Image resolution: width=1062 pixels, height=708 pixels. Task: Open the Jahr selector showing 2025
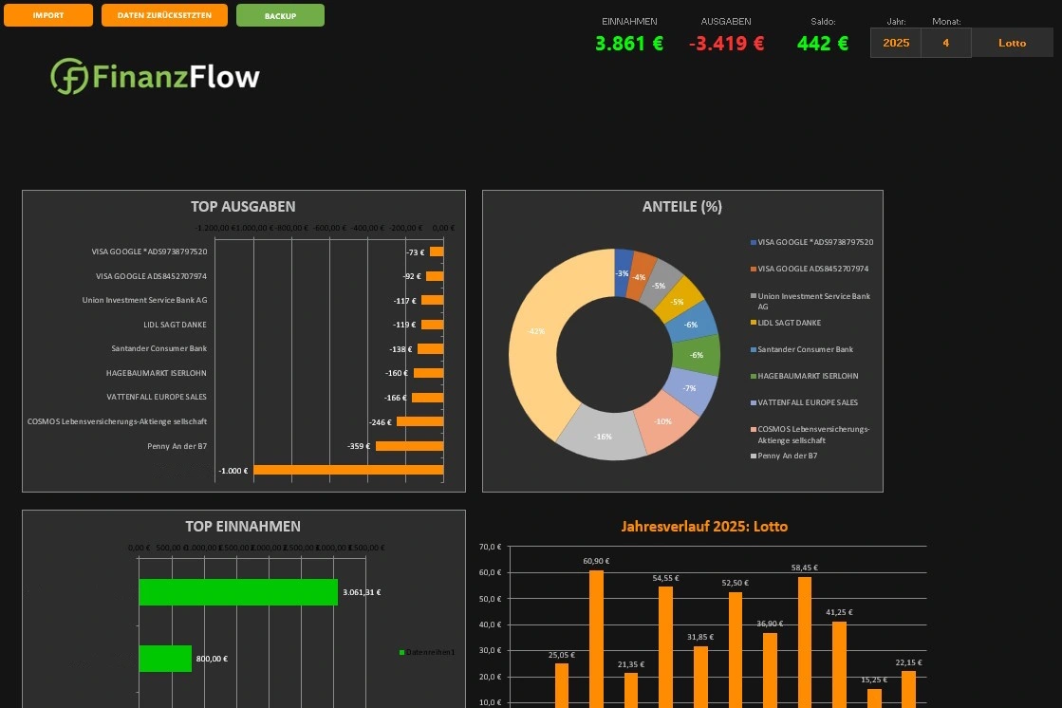895,43
